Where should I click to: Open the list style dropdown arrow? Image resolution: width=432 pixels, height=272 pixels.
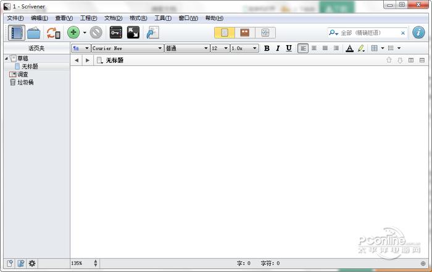[399, 48]
